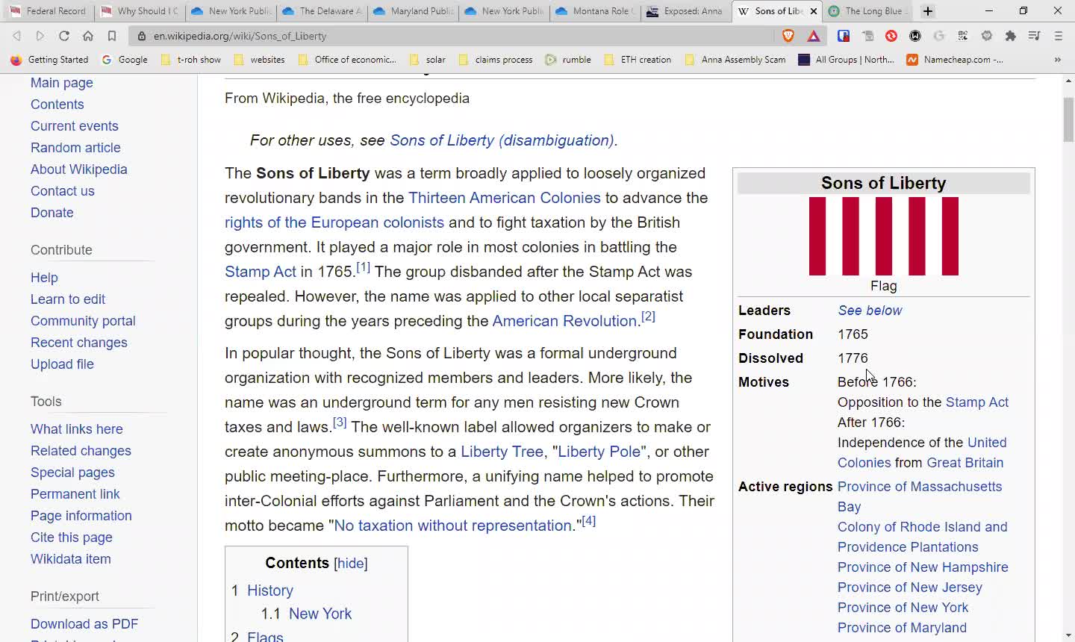The image size is (1075, 642).
Task: Switch to The Delaware tab
Action: pos(321,11)
